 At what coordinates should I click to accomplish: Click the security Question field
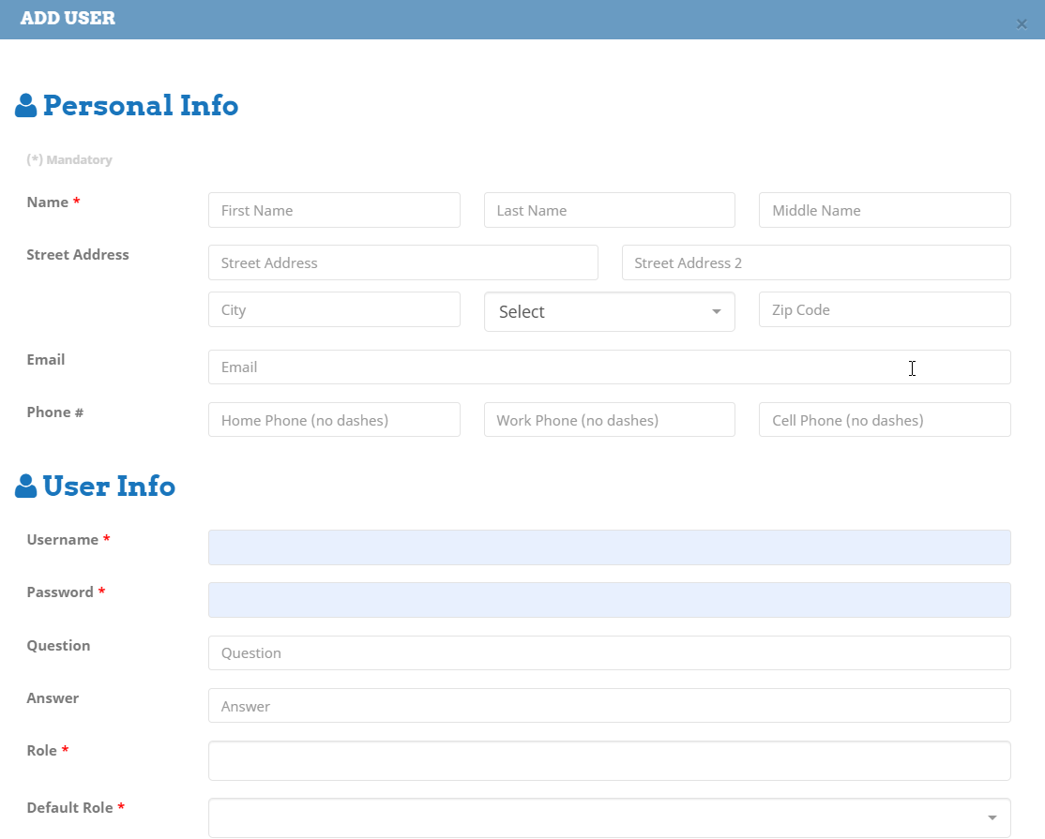[609, 652]
